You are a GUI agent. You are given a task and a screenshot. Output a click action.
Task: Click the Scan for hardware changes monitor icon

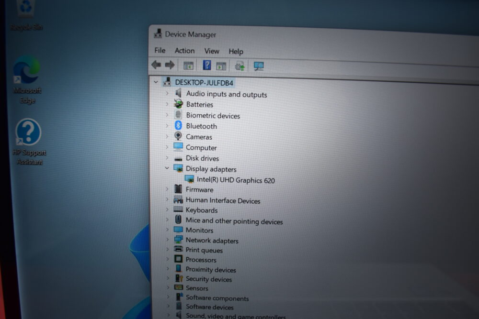259,66
